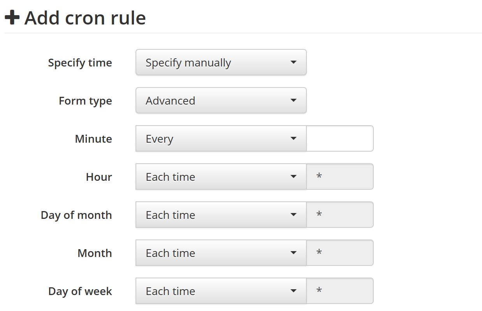The image size is (482, 311).
Task: Click the Day of week asterisk field
Action: pos(340,291)
